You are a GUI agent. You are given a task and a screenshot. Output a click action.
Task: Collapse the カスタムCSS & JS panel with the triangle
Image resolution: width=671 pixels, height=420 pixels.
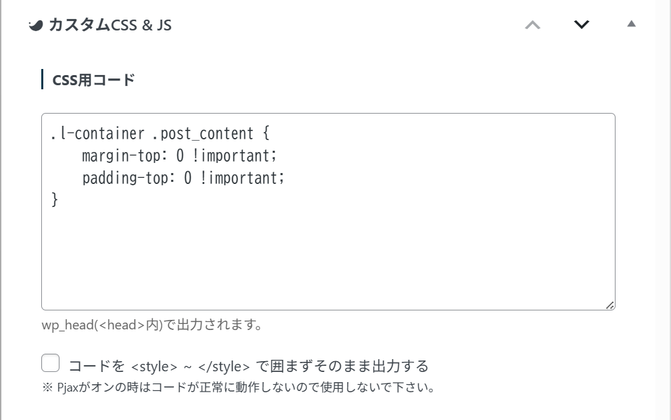click(x=631, y=24)
